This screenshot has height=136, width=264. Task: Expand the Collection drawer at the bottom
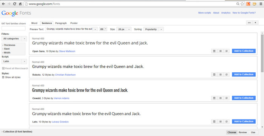[x=17, y=131]
